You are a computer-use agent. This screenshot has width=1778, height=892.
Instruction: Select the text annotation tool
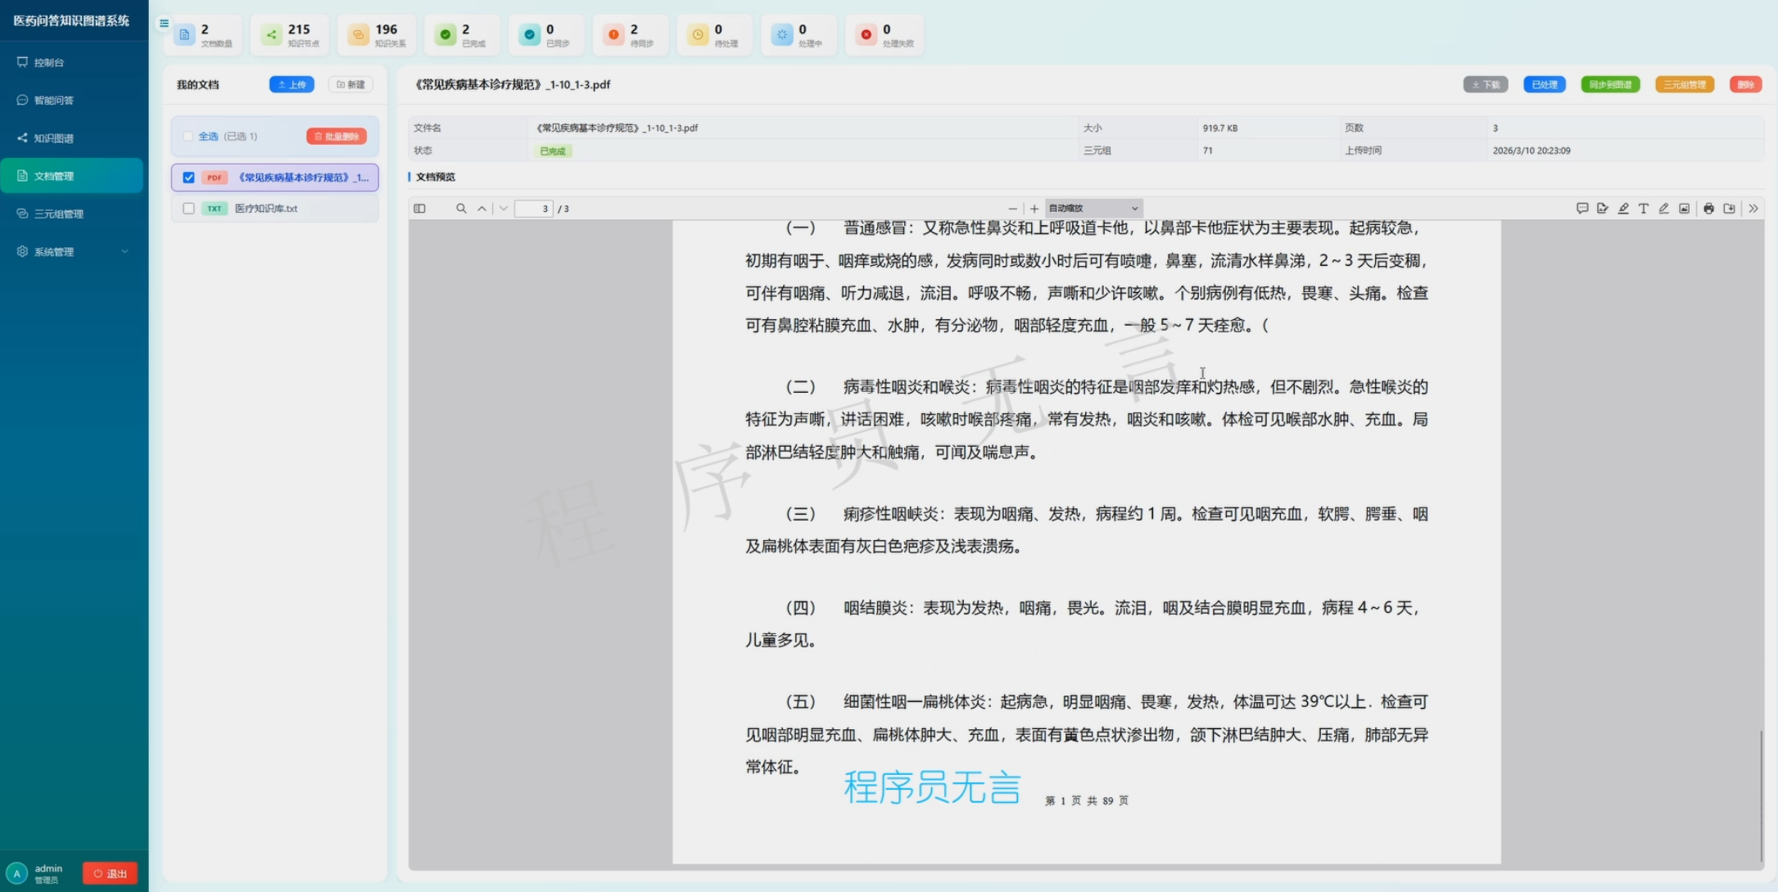point(1644,209)
